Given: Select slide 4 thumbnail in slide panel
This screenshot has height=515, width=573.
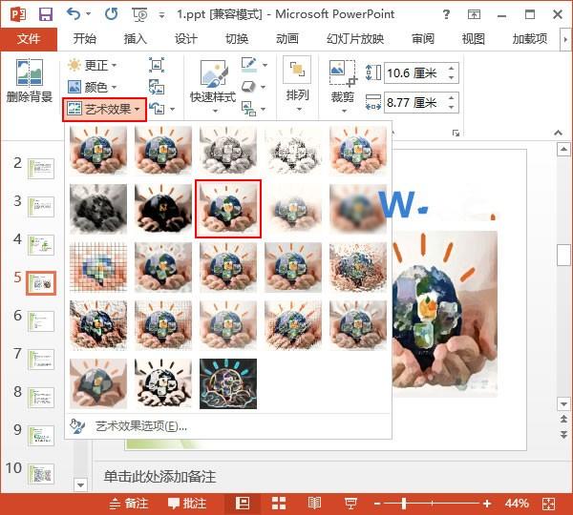Looking at the screenshot, I should pos(41,245).
